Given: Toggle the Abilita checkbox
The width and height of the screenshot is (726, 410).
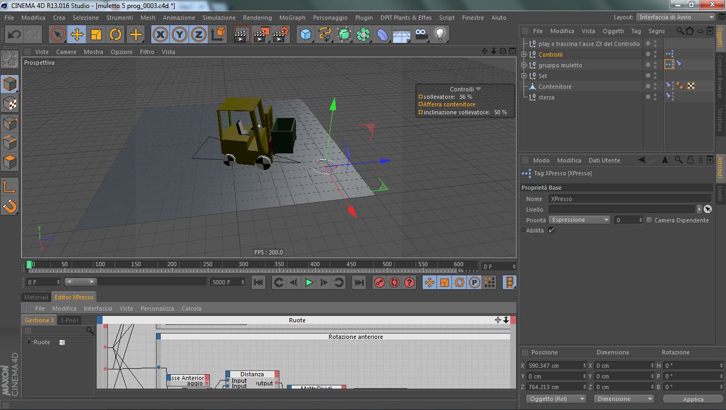Looking at the screenshot, I should [x=552, y=230].
